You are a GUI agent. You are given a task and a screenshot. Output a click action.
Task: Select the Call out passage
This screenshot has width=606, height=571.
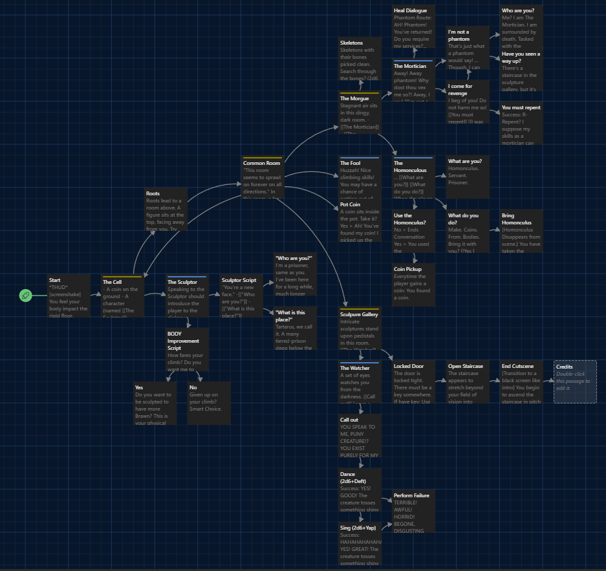(360, 436)
